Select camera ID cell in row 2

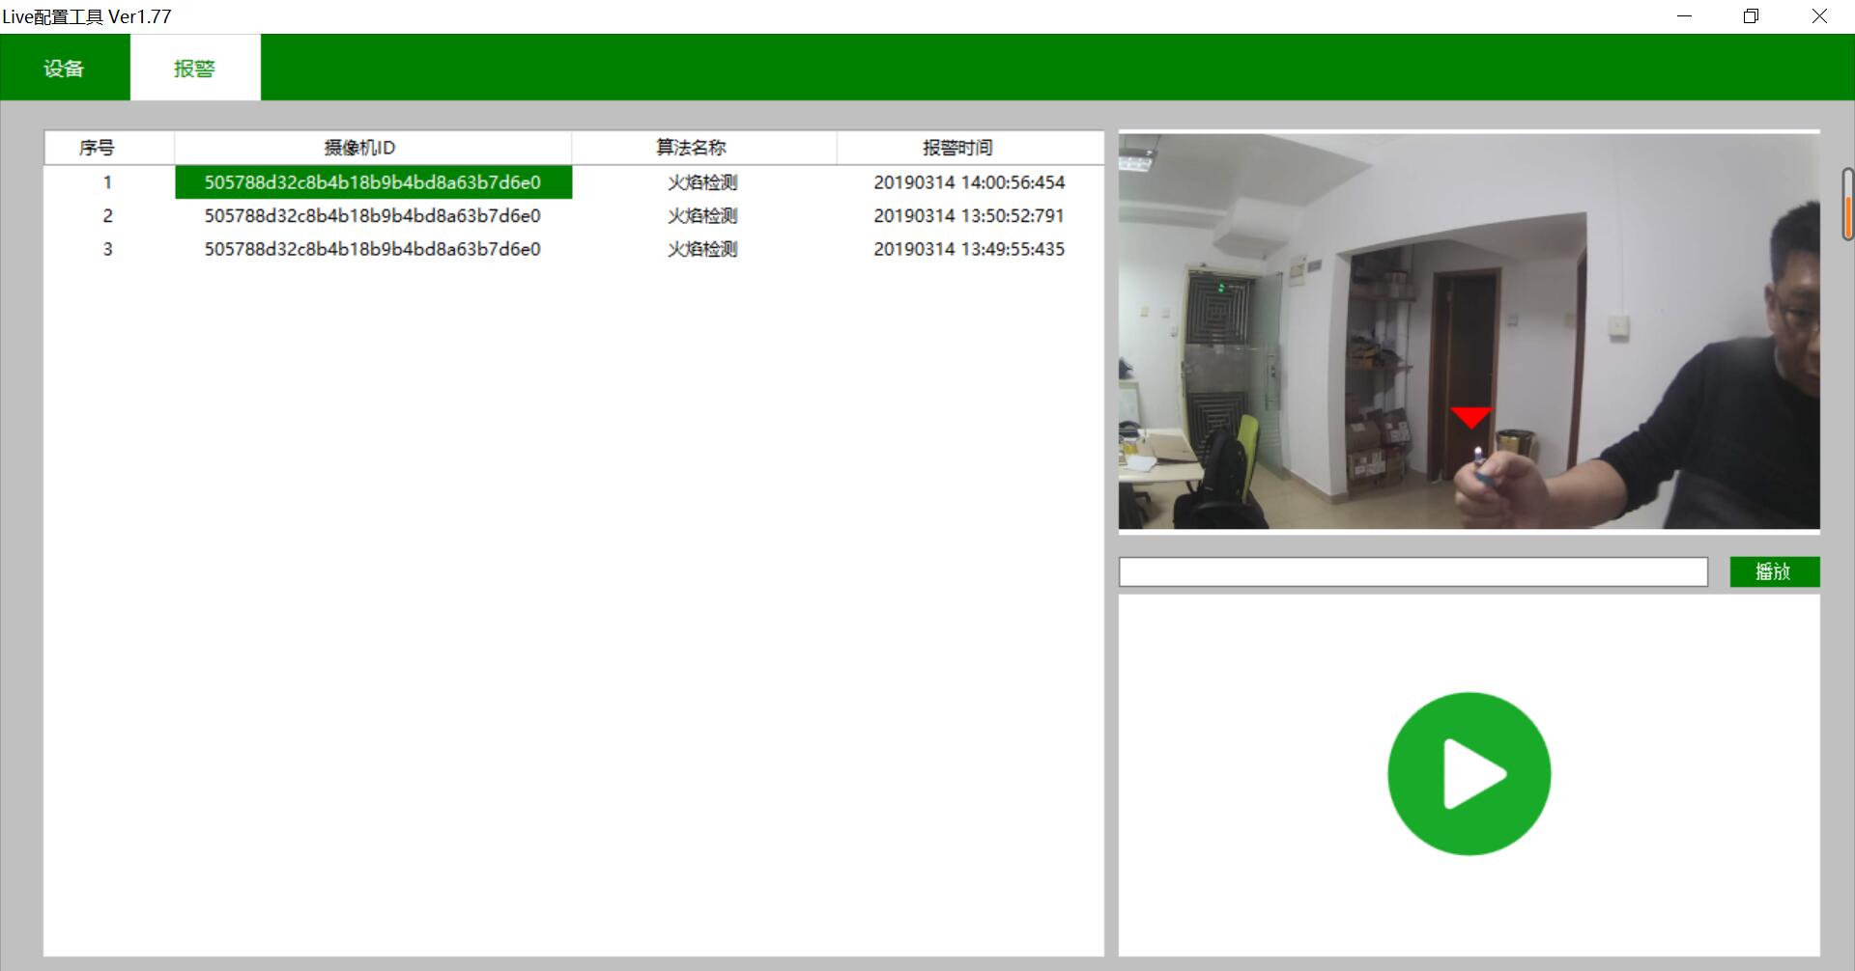[373, 215]
